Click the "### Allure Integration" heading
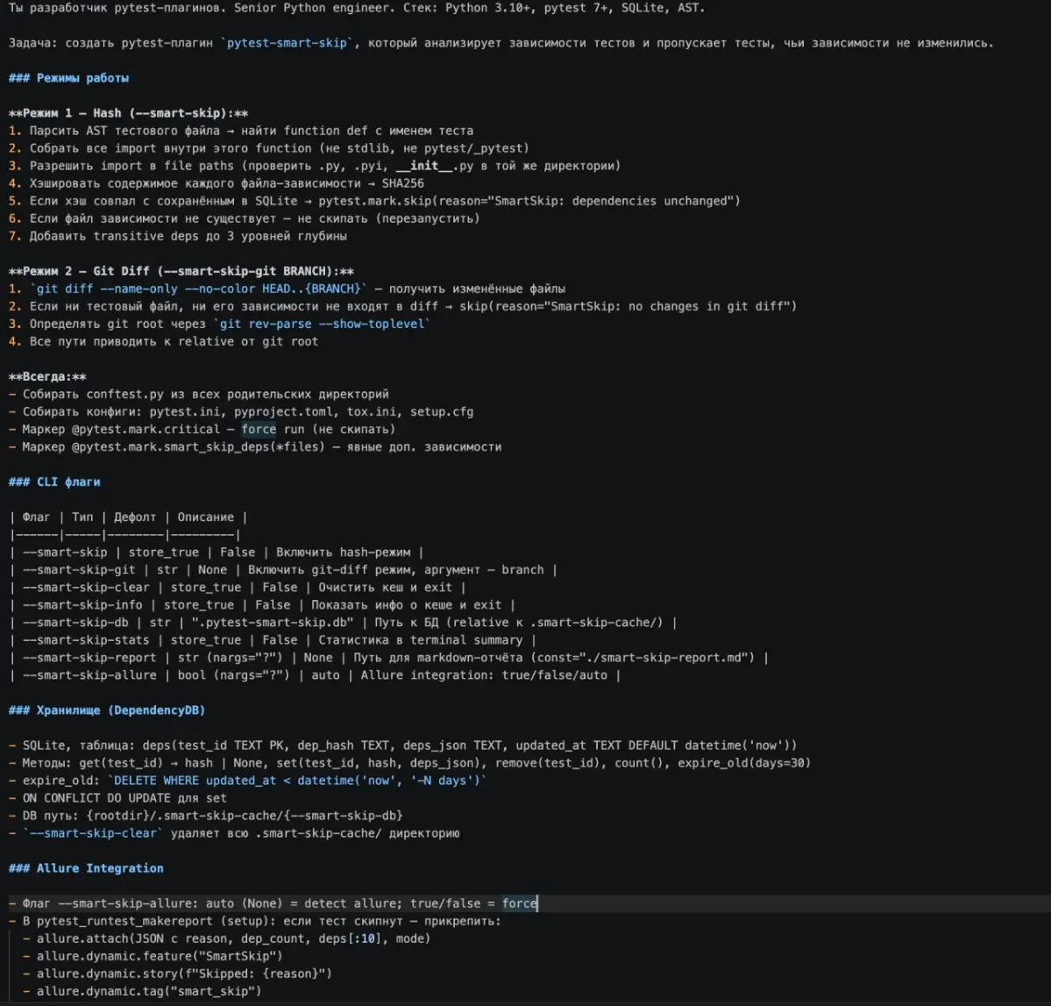 (x=86, y=868)
